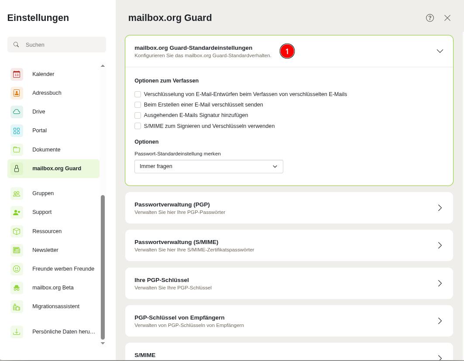Open Persönliche Daten herunterladen entry
The width and height of the screenshot is (464, 361).
(x=53, y=332)
